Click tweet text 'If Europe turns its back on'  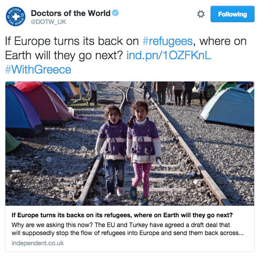point(72,41)
